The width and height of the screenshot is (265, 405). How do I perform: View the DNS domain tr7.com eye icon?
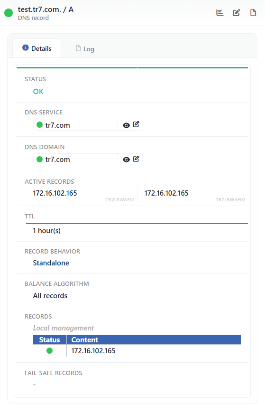pyautogui.click(x=126, y=160)
